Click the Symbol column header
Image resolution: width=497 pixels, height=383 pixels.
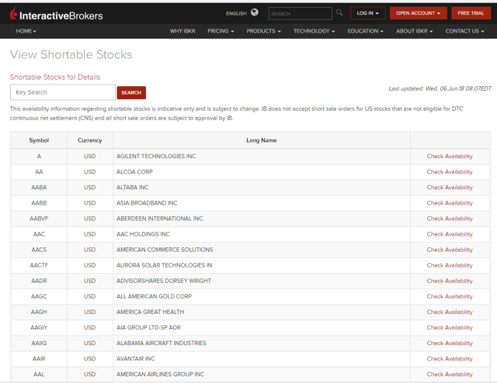pos(39,140)
